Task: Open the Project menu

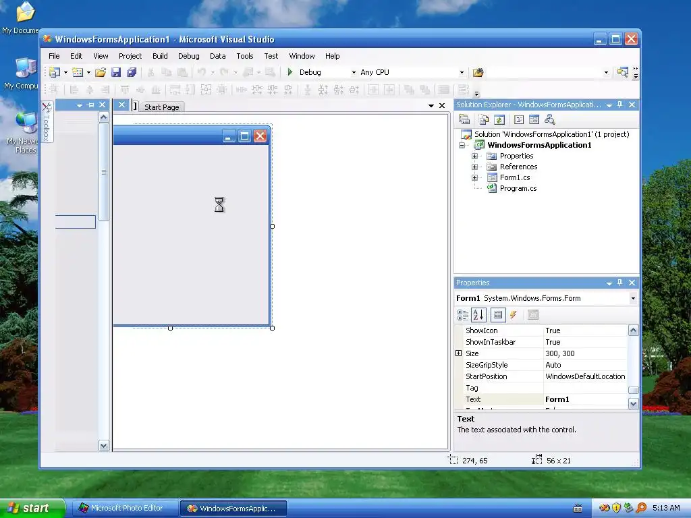Action: click(x=130, y=56)
